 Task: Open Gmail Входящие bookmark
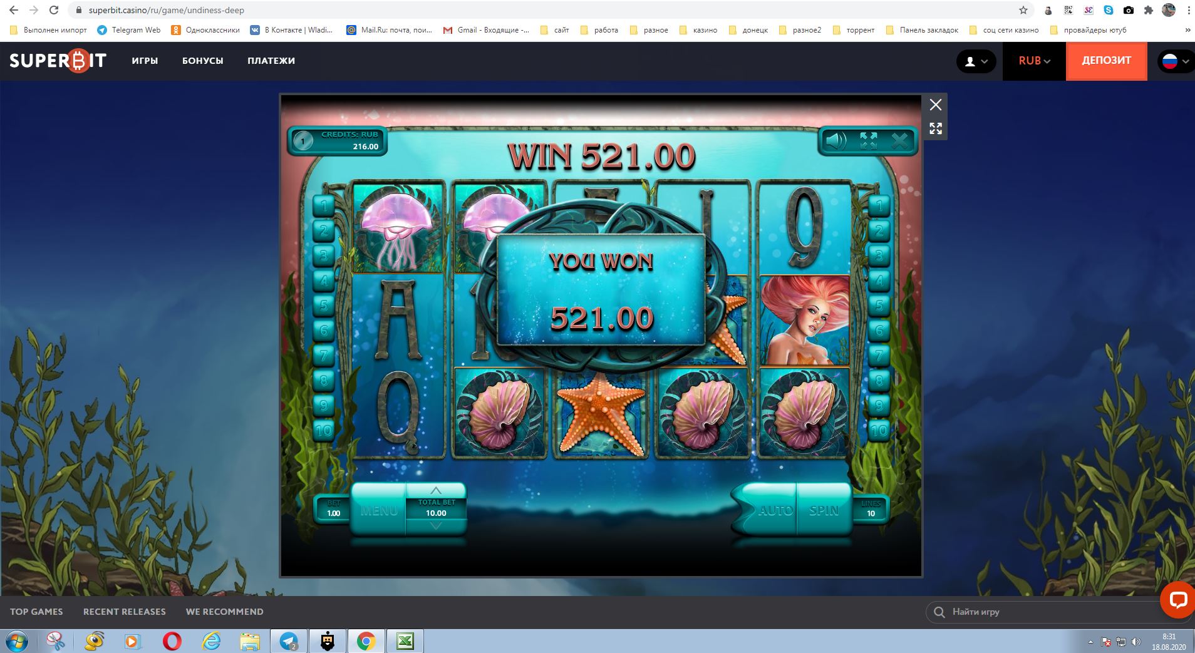[486, 30]
